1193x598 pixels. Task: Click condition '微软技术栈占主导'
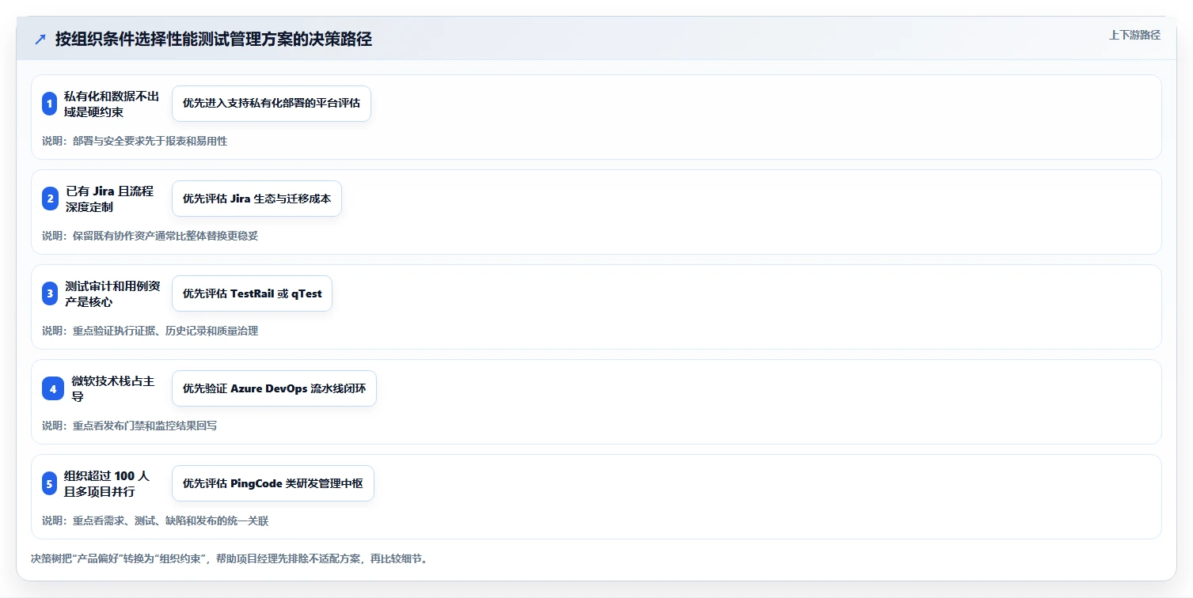point(112,388)
